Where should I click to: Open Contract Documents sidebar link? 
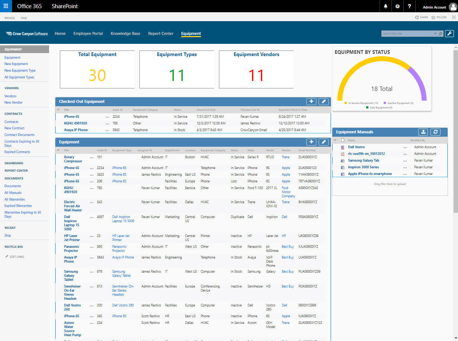19,135
